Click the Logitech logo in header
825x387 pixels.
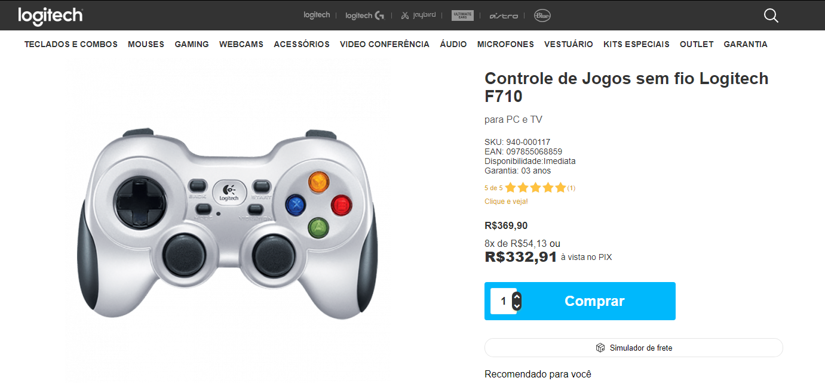pos(50,16)
